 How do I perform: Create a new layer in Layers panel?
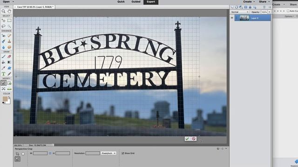pos(232,7)
